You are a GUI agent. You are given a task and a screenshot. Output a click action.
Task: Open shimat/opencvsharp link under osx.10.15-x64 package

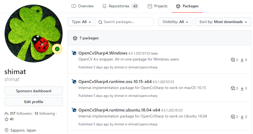[143, 96]
